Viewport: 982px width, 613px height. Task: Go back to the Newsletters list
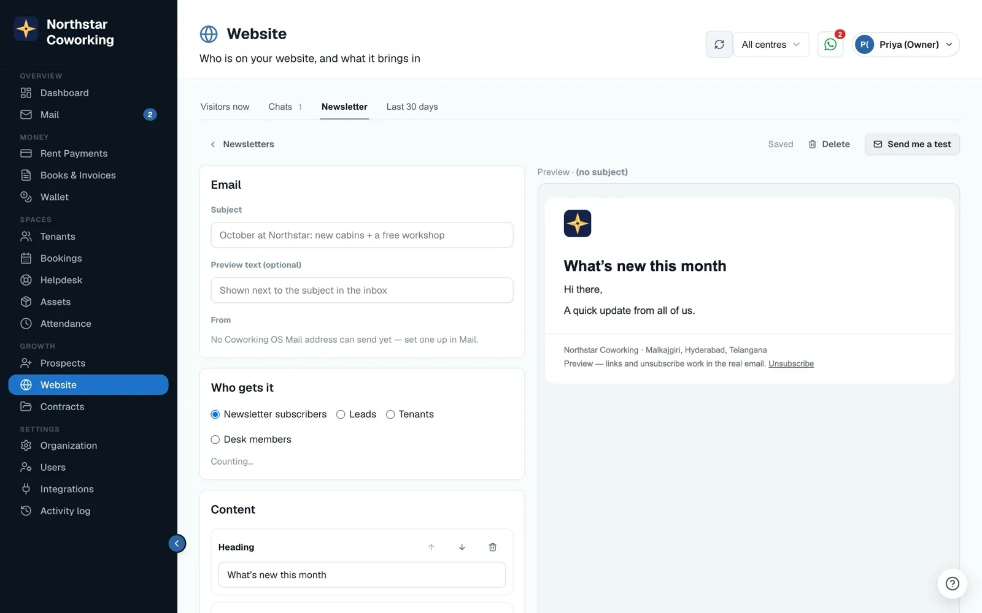242,145
